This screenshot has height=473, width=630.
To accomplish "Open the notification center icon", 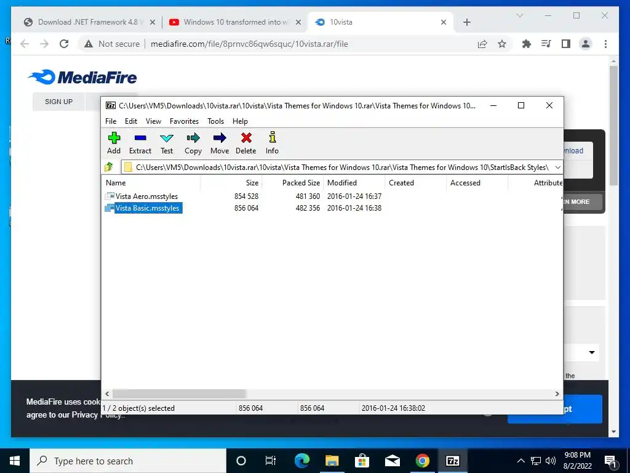I will [x=611, y=461].
